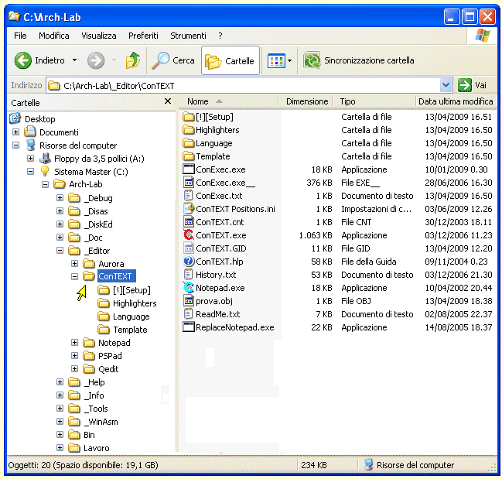Close the Cartelle pane with X
This screenshot has height=479, width=502.
[x=167, y=101]
